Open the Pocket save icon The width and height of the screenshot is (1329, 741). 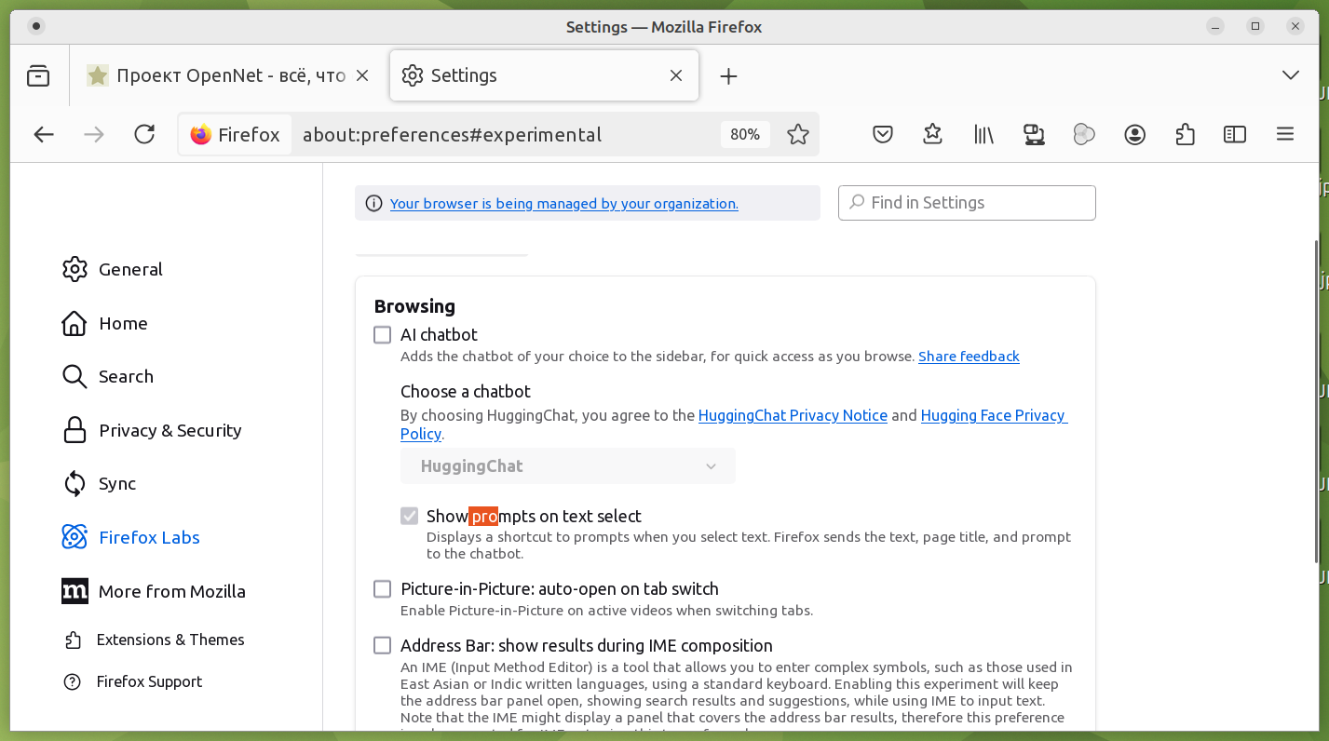pyautogui.click(x=883, y=135)
